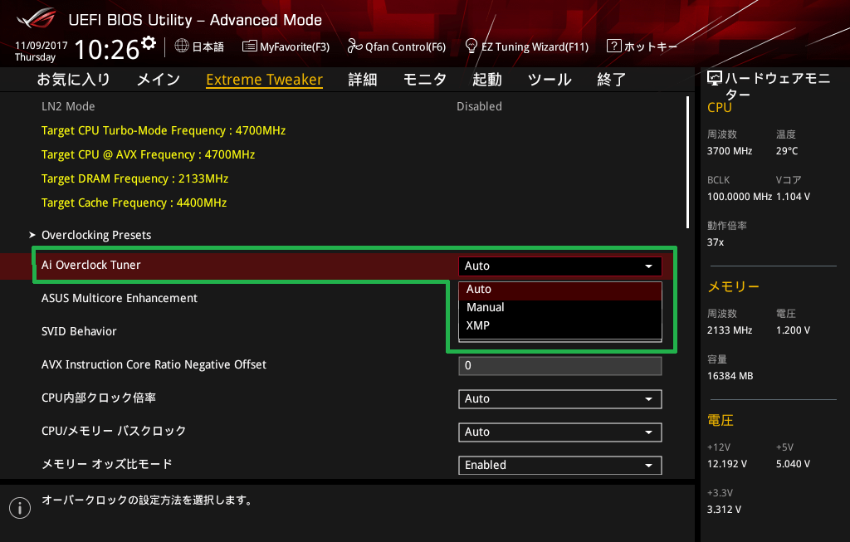Choose XMP in Ai Overclock Tuner list
This screenshot has width=850, height=542.
[560, 325]
